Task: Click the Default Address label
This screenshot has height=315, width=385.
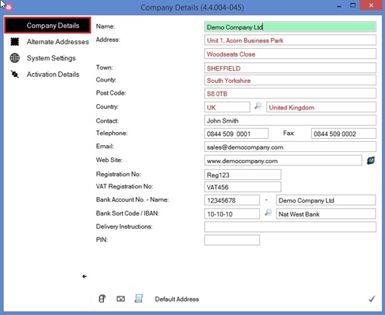Action: [177, 299]
